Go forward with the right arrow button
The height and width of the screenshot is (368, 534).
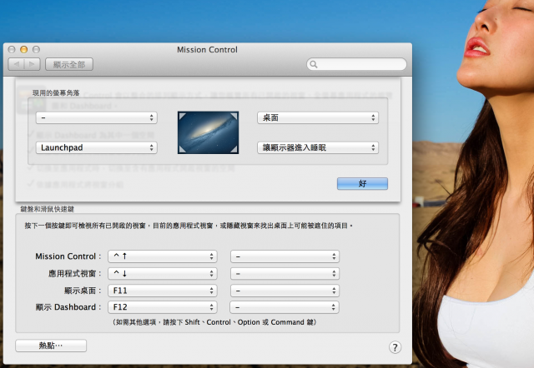tap(32, 64)
